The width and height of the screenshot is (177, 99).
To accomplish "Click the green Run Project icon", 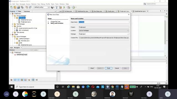I will click(64, 7).
